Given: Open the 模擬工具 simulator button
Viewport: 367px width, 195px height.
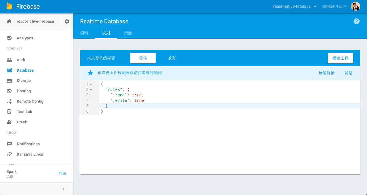Looking at the screenshot, I should [x=340, y=58].
